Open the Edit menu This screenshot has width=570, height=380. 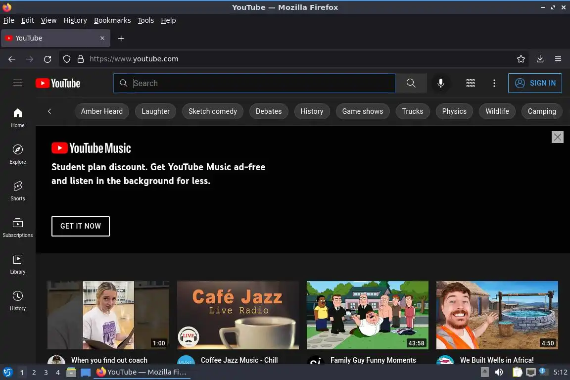click(28, 20)
